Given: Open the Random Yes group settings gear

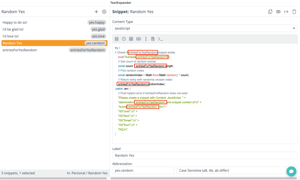Looking at the screenshot, I should pos(104,12).
